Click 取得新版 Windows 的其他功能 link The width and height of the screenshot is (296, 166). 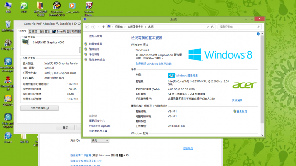(153, 64)
